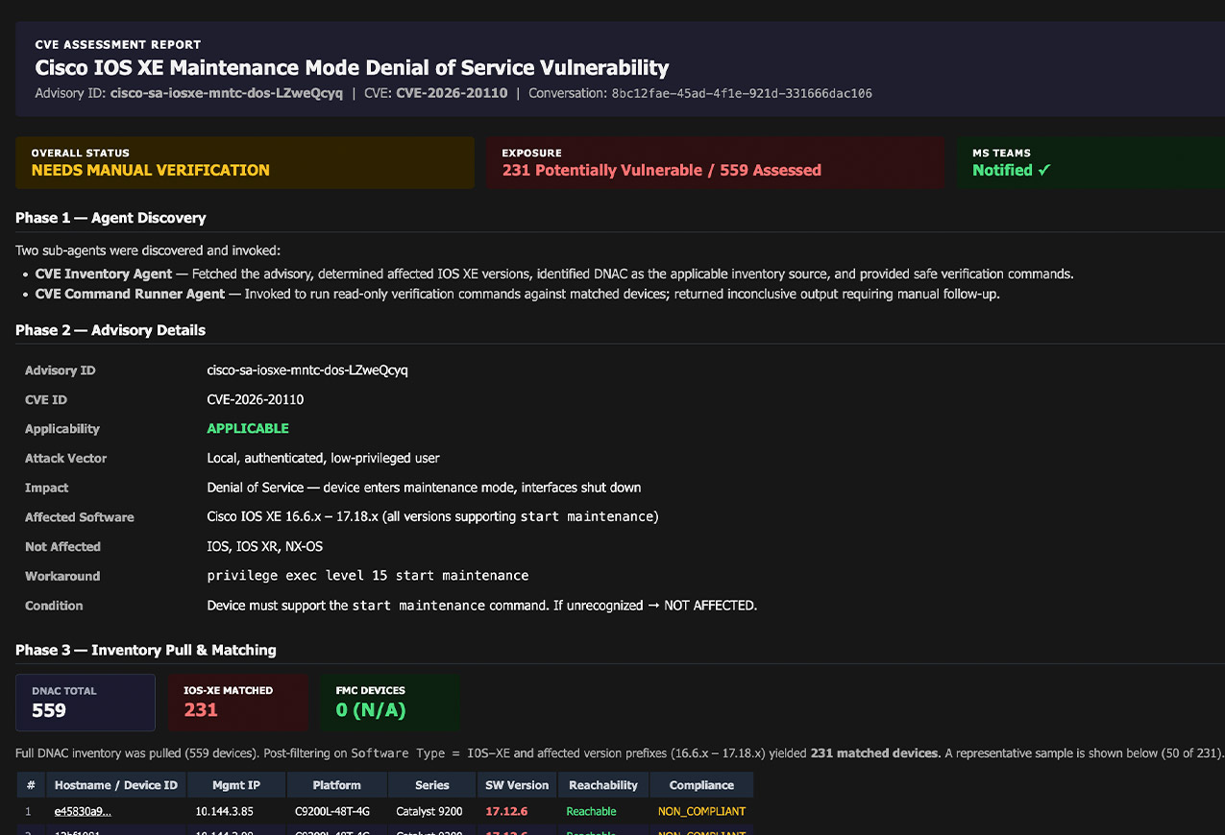
Task: Click NON_COMPLIANT cell in row 1
Action: pyautogui.click(x=701, y=812)
